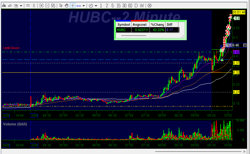Viewport: 250px width, 154px height.
Task: Click the 00:01:46 countdown timer label
Action: click(239, 12)
